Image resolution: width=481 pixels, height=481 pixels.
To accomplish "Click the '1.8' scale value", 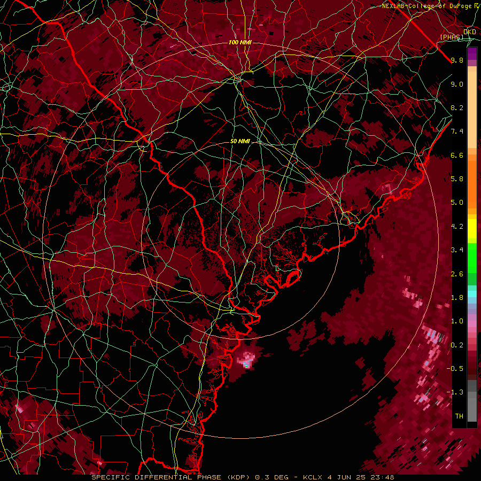I will pyautogui.click(x=457, y=298).
